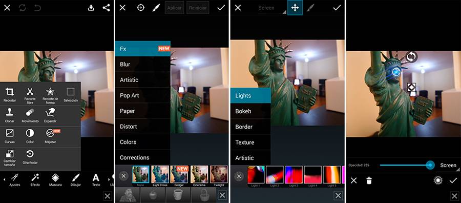Delete the lens flare with the trash icon
This screenshot has height=203, width=461.
pyautogui.click(x=369, y=180)
